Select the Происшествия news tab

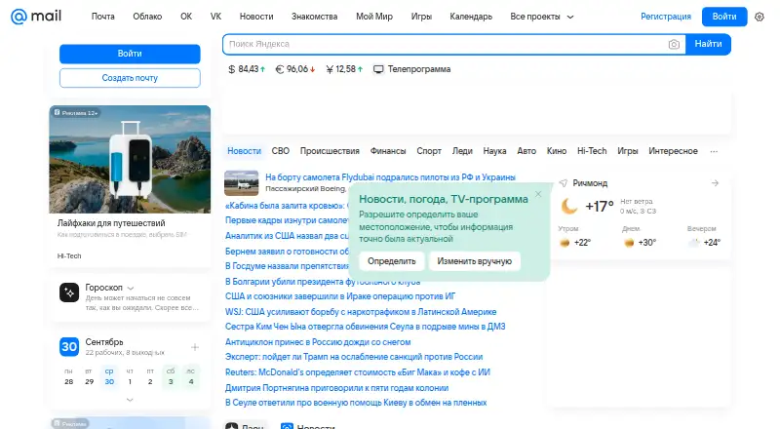(330, 151)
